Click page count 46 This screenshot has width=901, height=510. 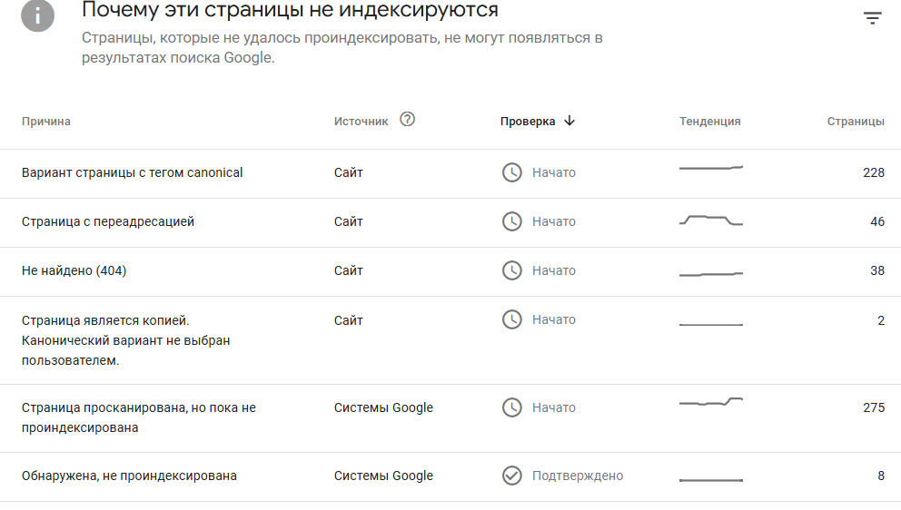(x=877, y=221)
